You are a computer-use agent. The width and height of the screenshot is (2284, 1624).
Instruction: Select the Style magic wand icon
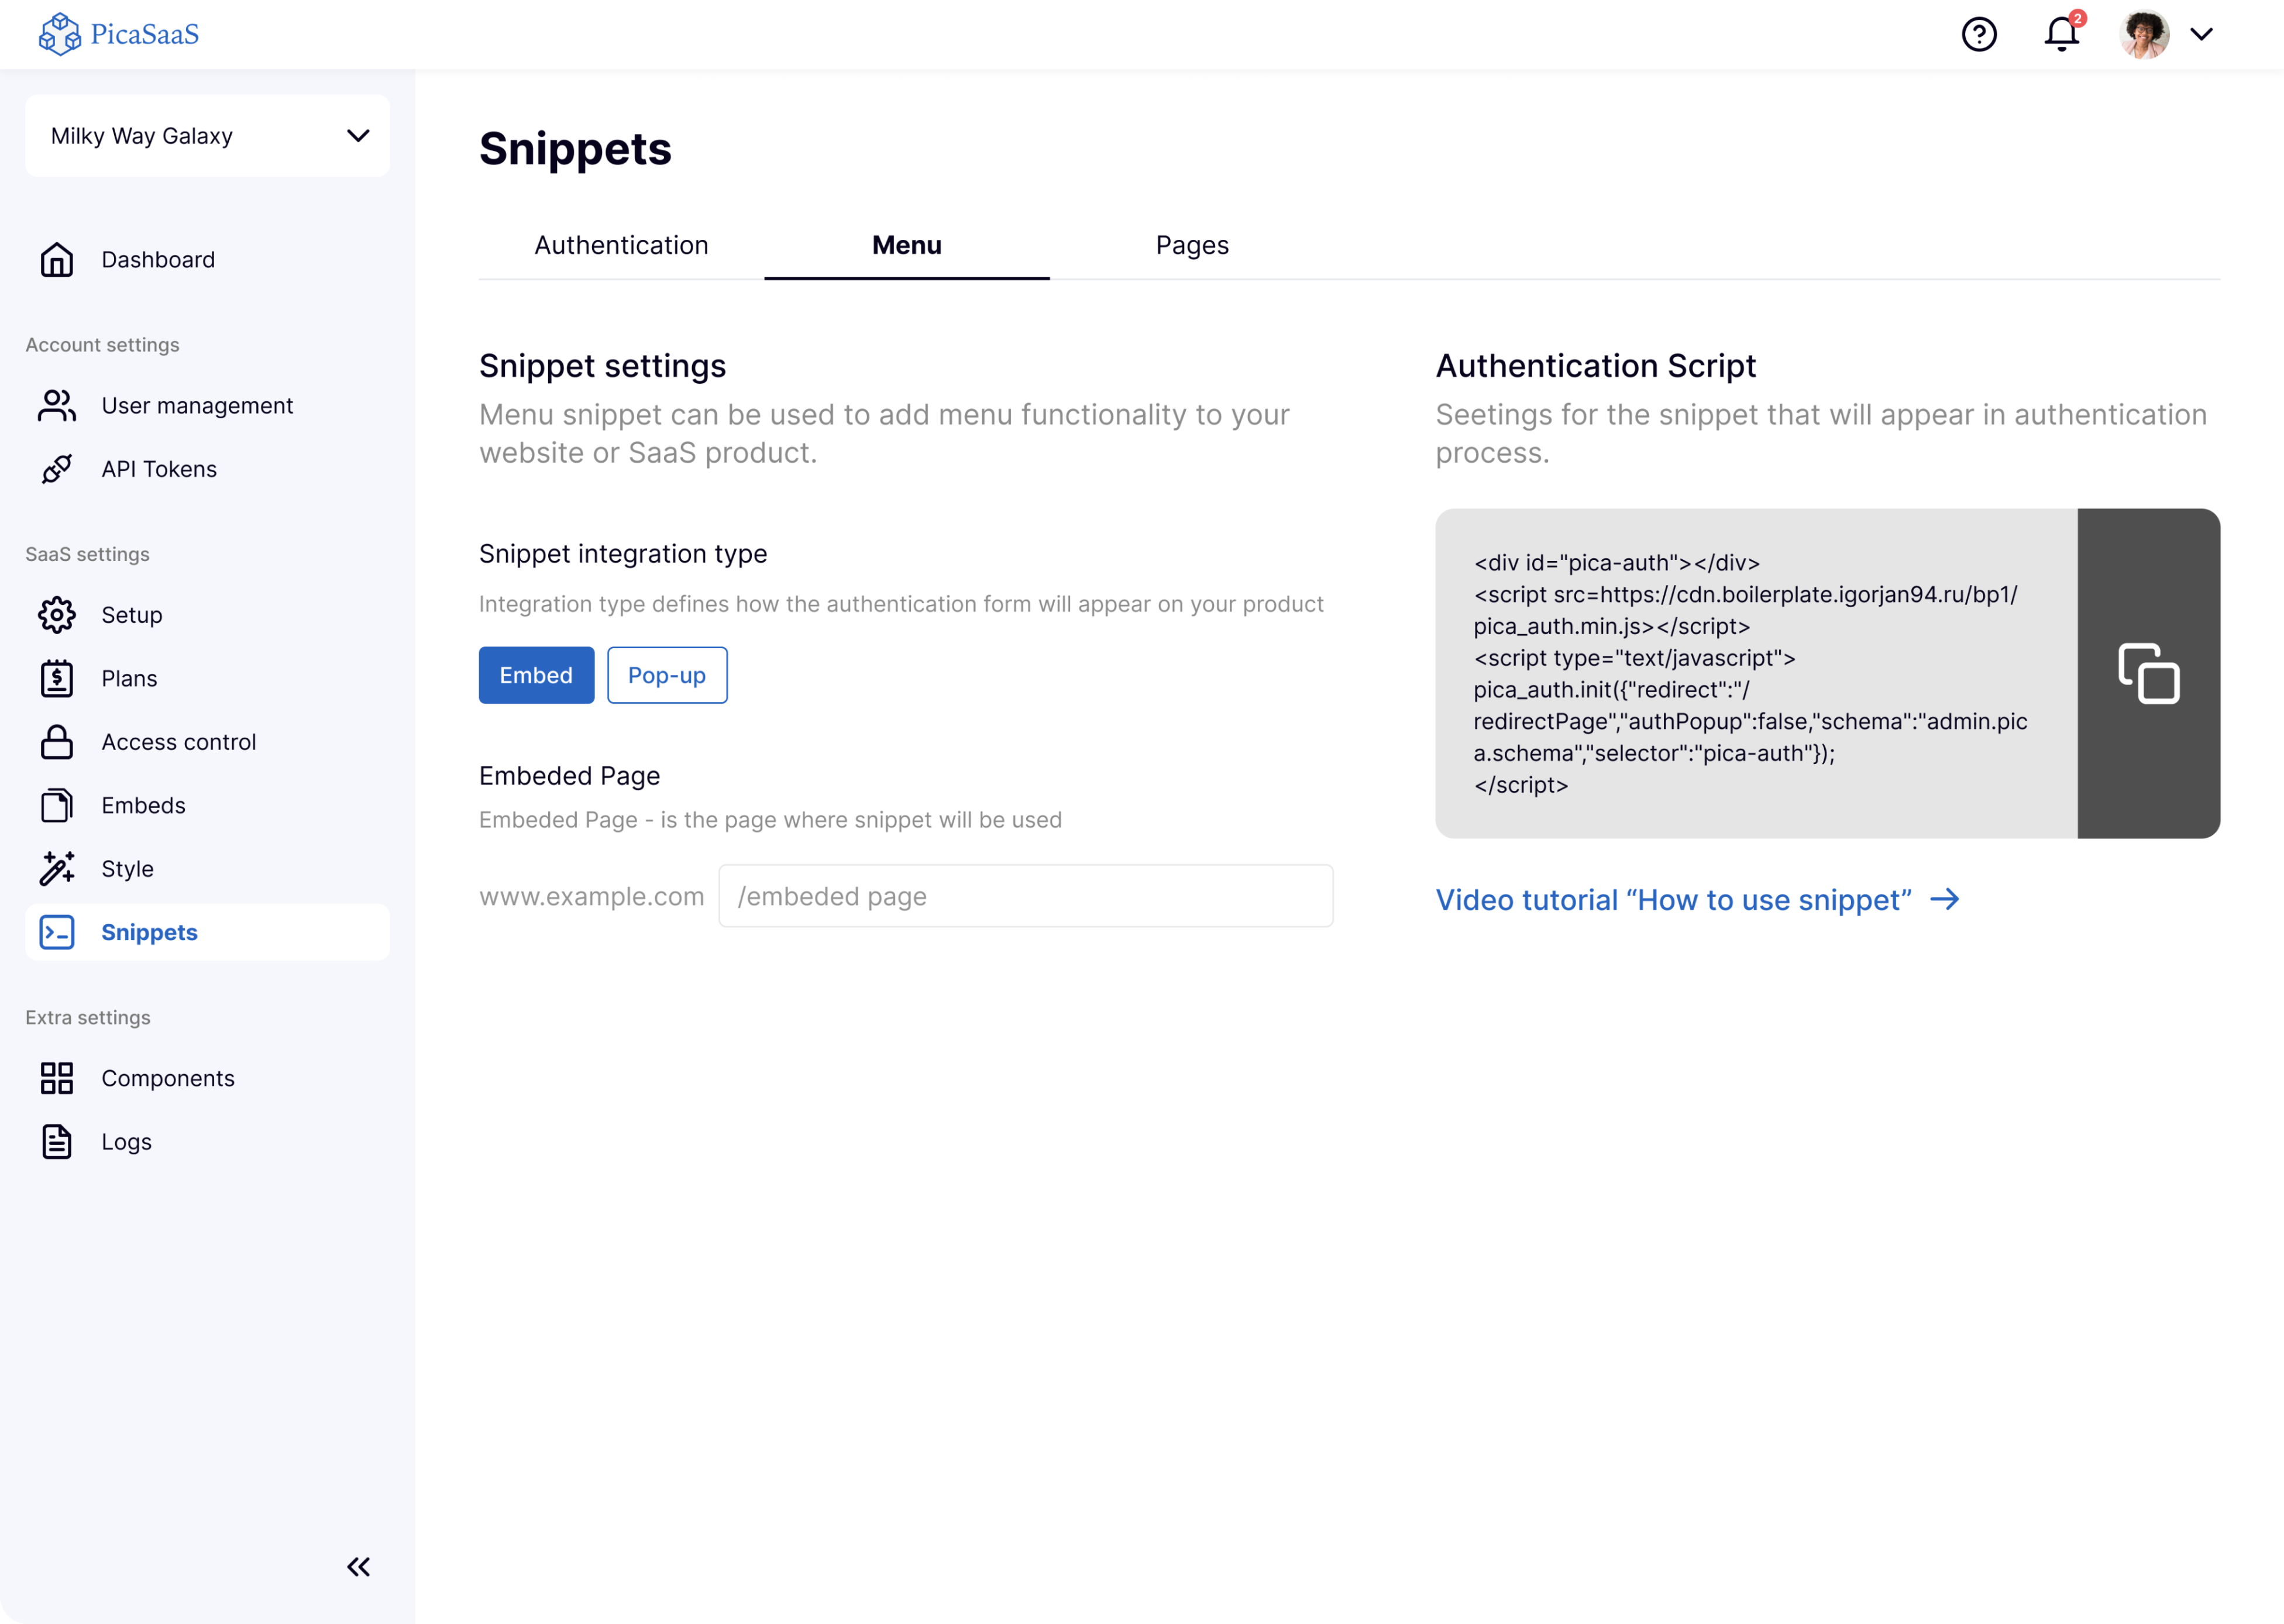[57, 868]
